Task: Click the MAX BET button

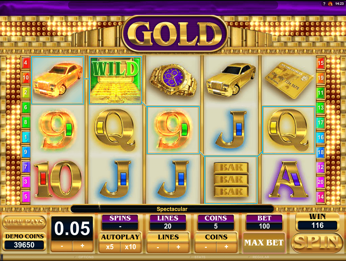Action: [264, 243]
